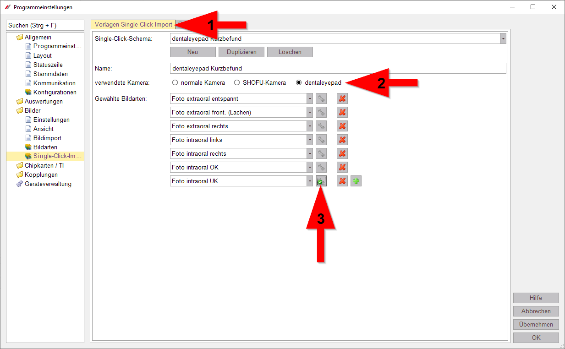Open the Foto extraoral rechts dropdown
Viewport: 565px width, 349px height.
click(x=310, y=126)
